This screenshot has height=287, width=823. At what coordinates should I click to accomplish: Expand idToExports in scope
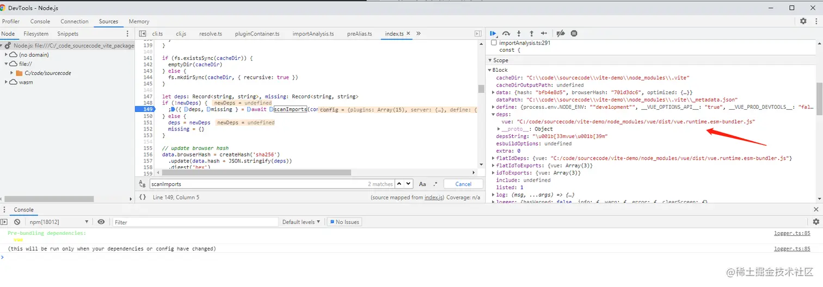point(494,173)
